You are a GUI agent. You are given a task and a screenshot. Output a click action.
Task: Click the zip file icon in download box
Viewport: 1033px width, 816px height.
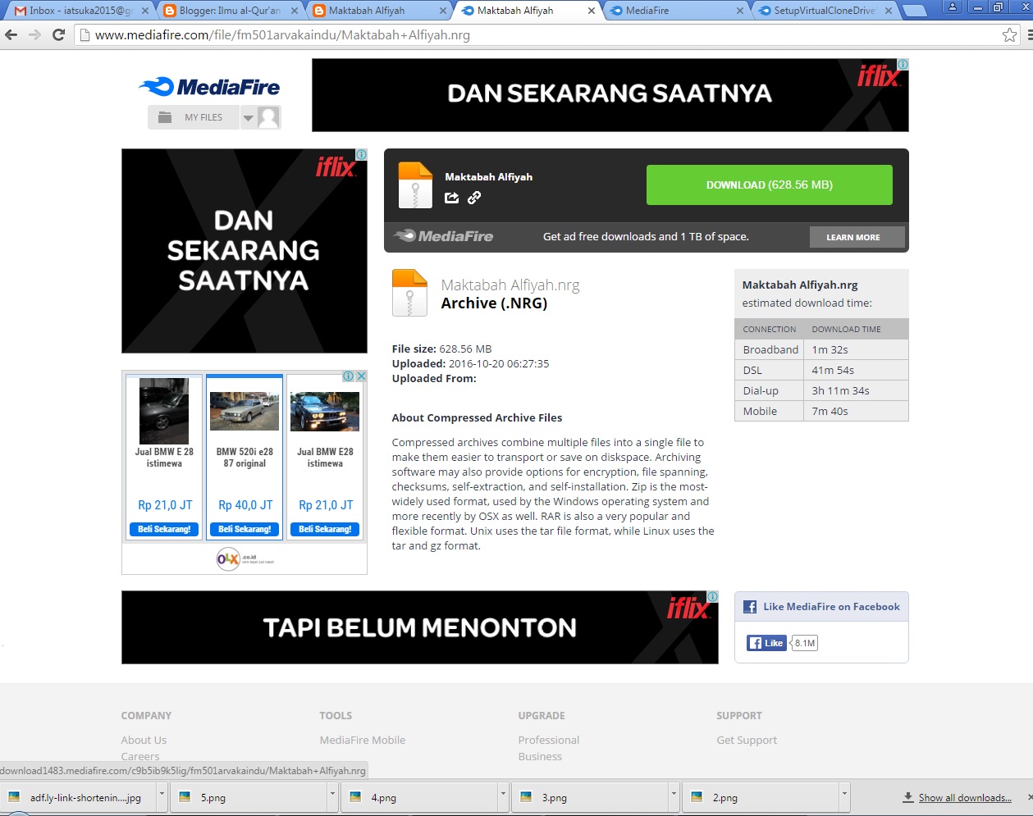click(415, 185)
